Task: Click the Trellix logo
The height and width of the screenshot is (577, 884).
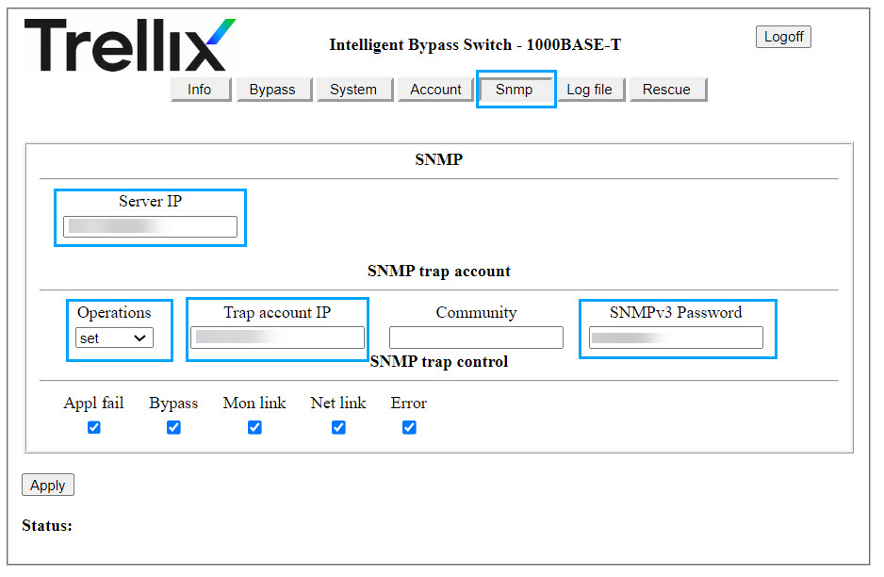Action: [130, 44]
